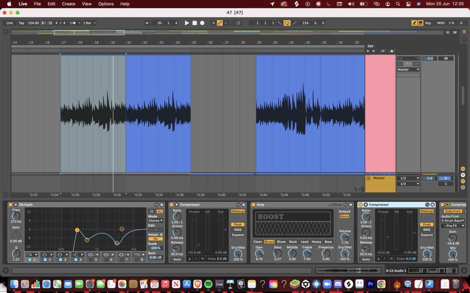The width and height of the screenshot is (470, 293).
Task: Click the Key map mode button
Action: pos(428,23)
